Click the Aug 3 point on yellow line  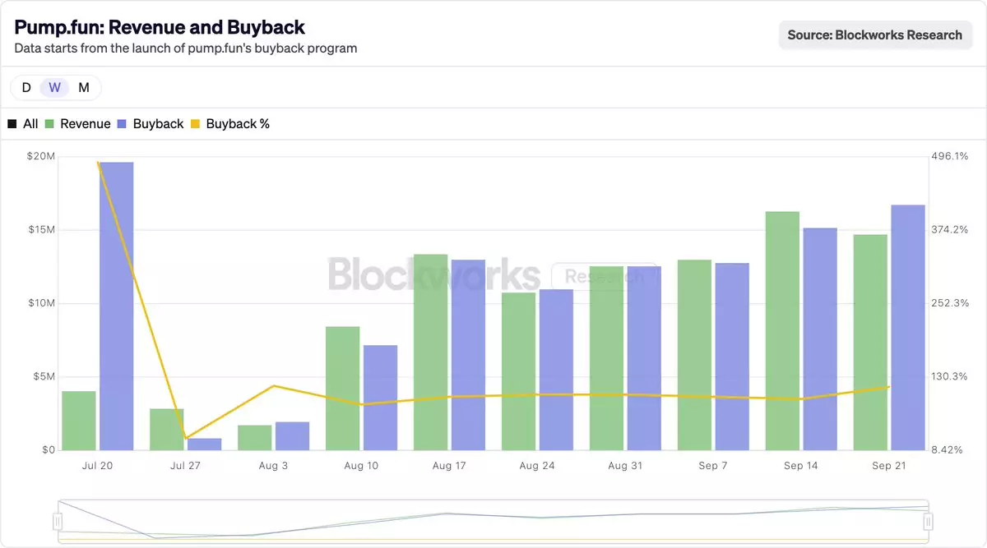click(274, 385)
